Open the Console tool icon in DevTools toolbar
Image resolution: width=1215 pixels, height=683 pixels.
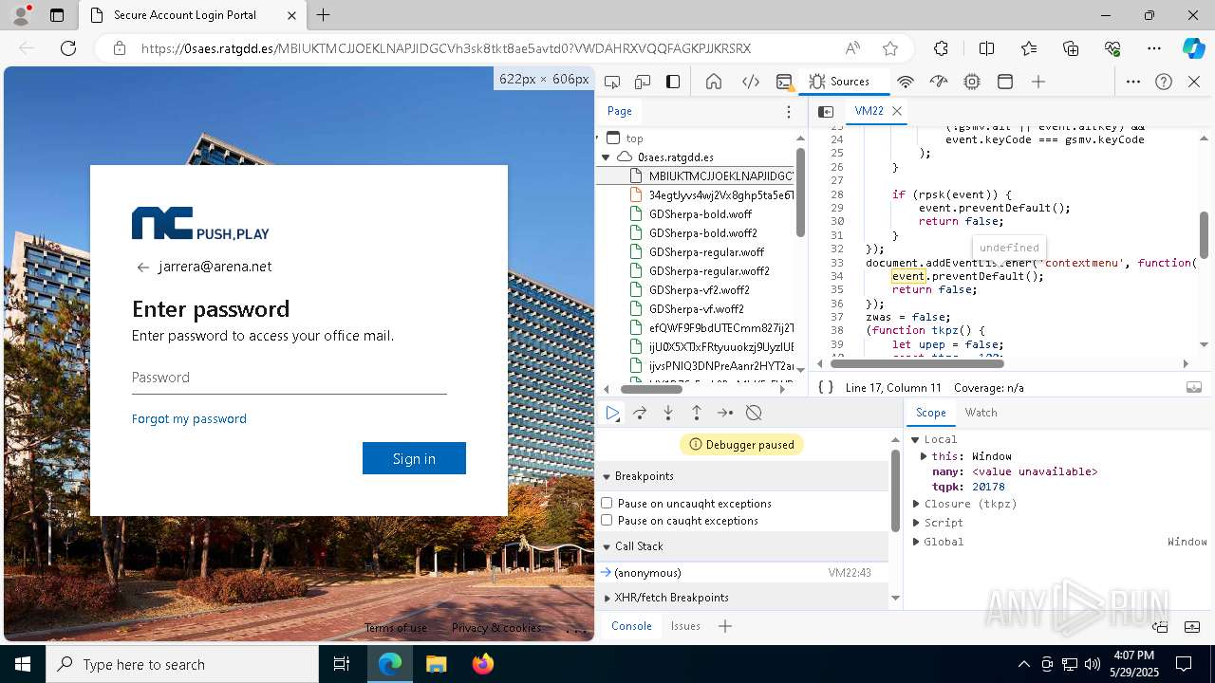tap(784, 82)
